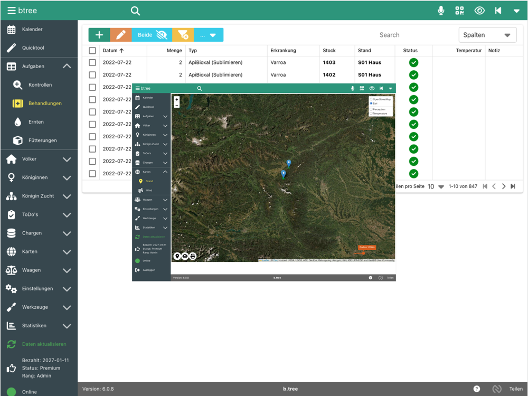Image resolution: width=528 pixels, height=396 pixels.
Task: Click the yellow clear filter button
Action: click(x=183, y=35)
